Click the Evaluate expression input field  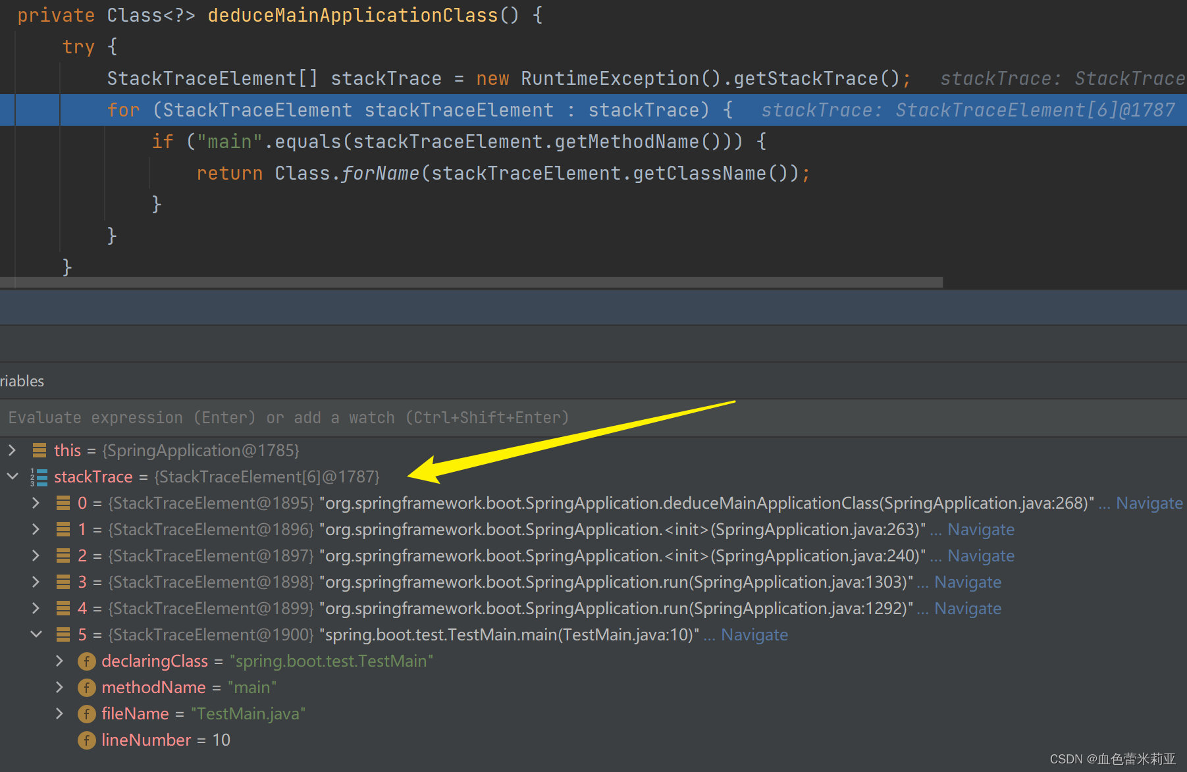coord(593,418)
